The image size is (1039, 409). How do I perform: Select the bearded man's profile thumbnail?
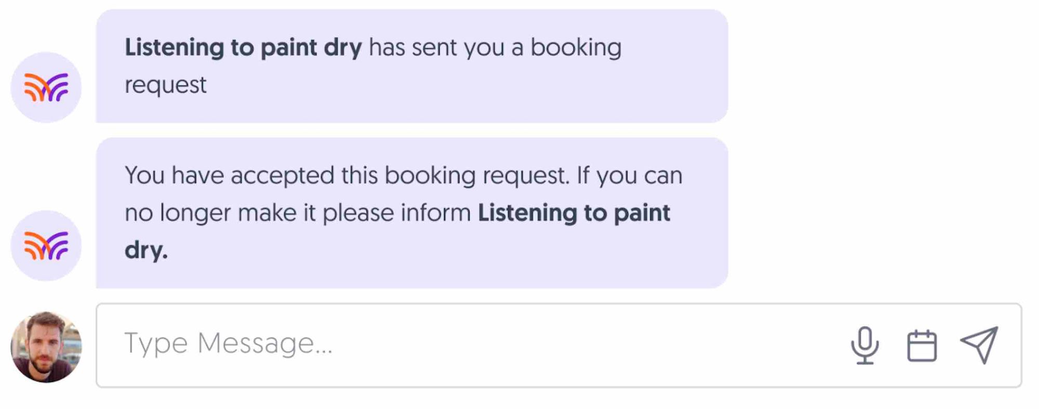tap(46, 345)
